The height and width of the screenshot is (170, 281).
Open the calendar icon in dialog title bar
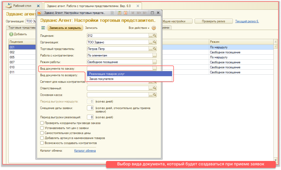(125, 13)
